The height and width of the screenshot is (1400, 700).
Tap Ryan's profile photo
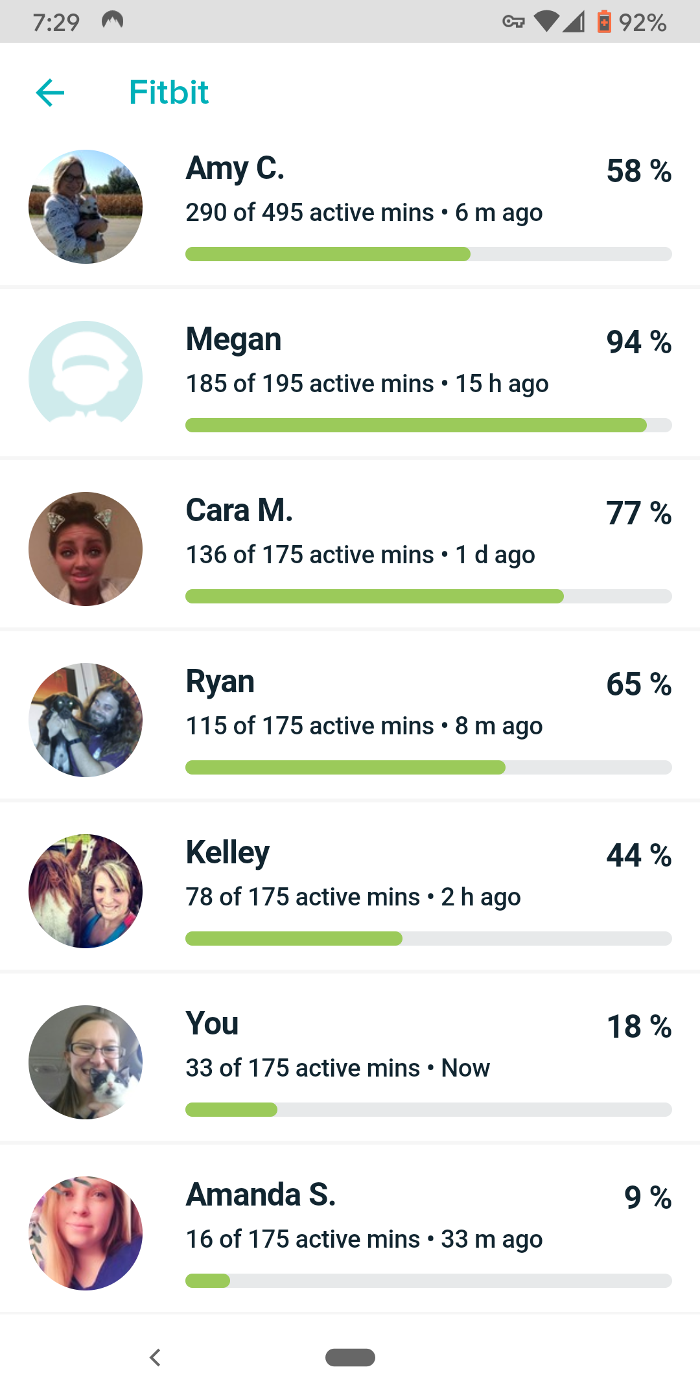tap(86, 720)
